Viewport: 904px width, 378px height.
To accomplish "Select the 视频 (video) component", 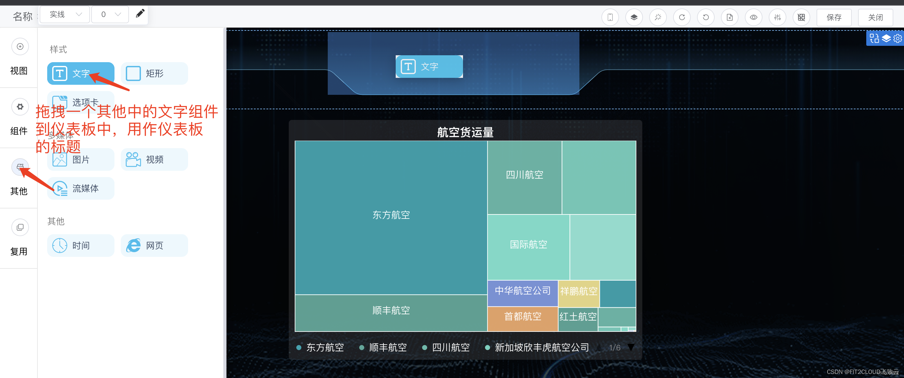I will click(x=154, y=159).
